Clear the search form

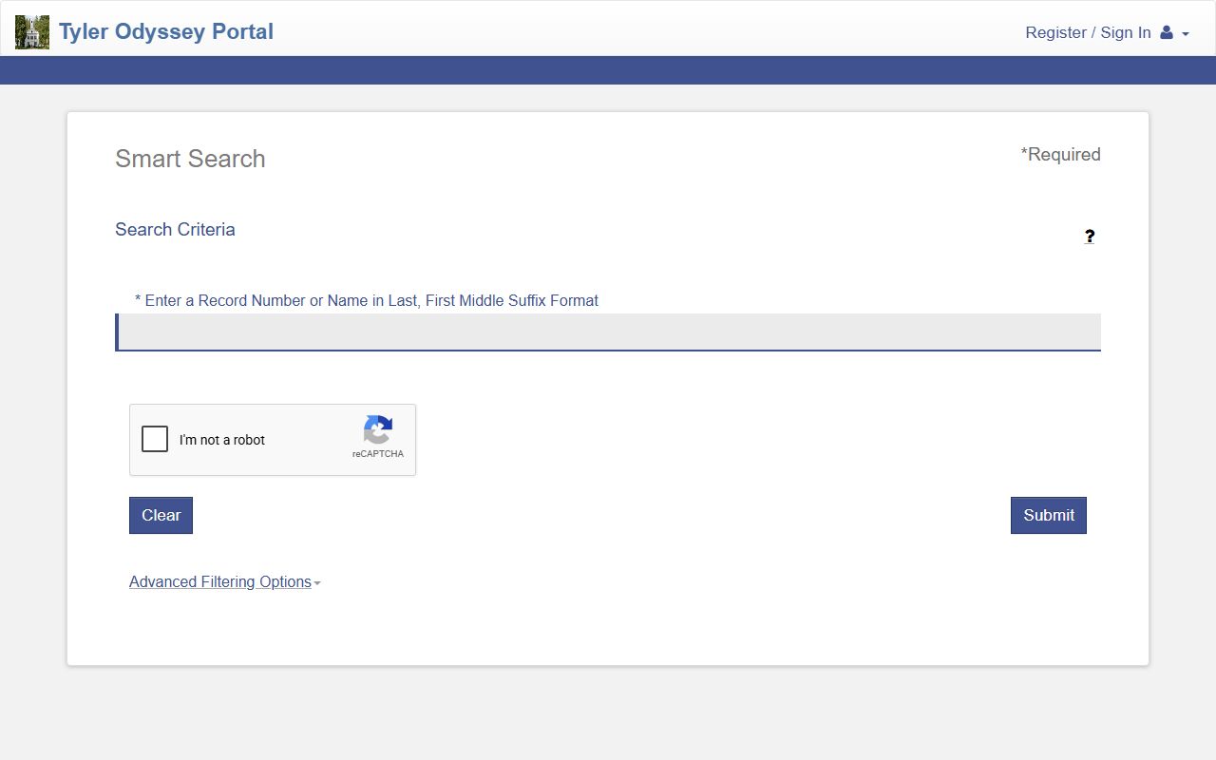coord(161,515)
